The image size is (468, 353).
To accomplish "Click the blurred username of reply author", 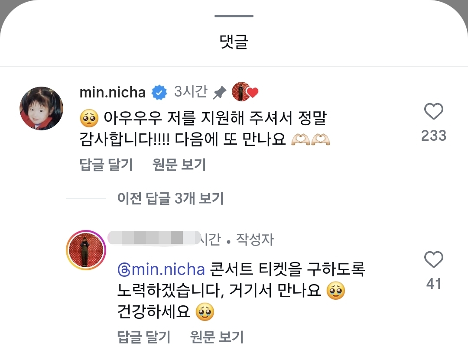I will pyautogui.click(x=152, y=238).
